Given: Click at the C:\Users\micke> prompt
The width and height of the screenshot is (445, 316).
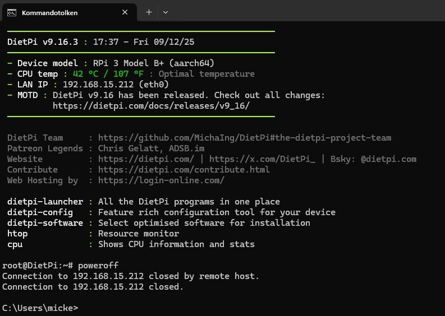Looking at the screenshot, I should click(x=40, y=308).
